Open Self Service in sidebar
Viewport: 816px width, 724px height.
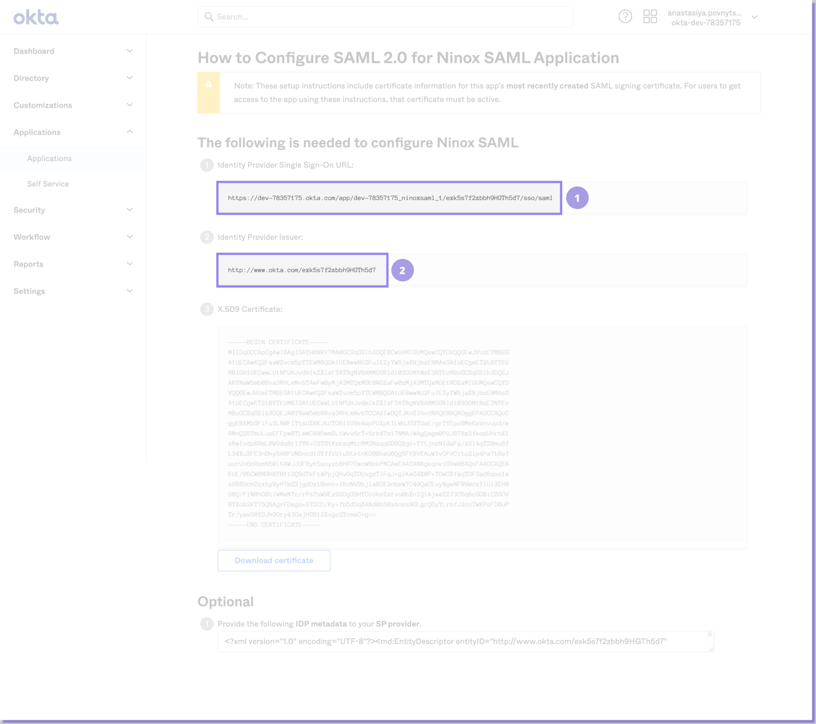coord(48,184)
